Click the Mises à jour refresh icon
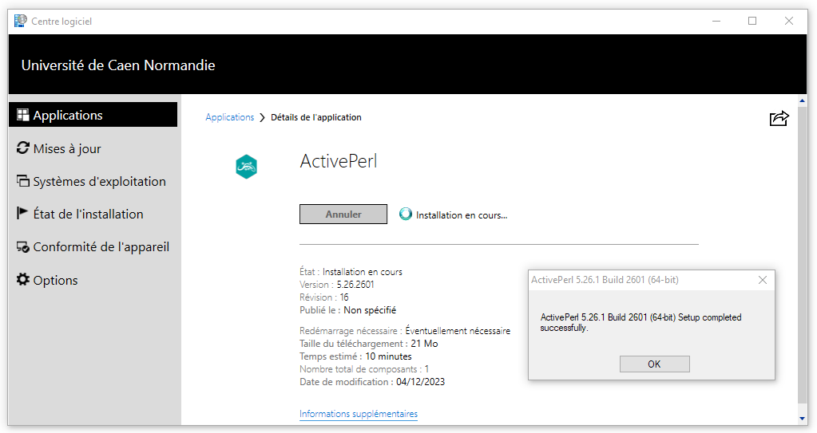817x433 pixels. (x=23, y=148)
